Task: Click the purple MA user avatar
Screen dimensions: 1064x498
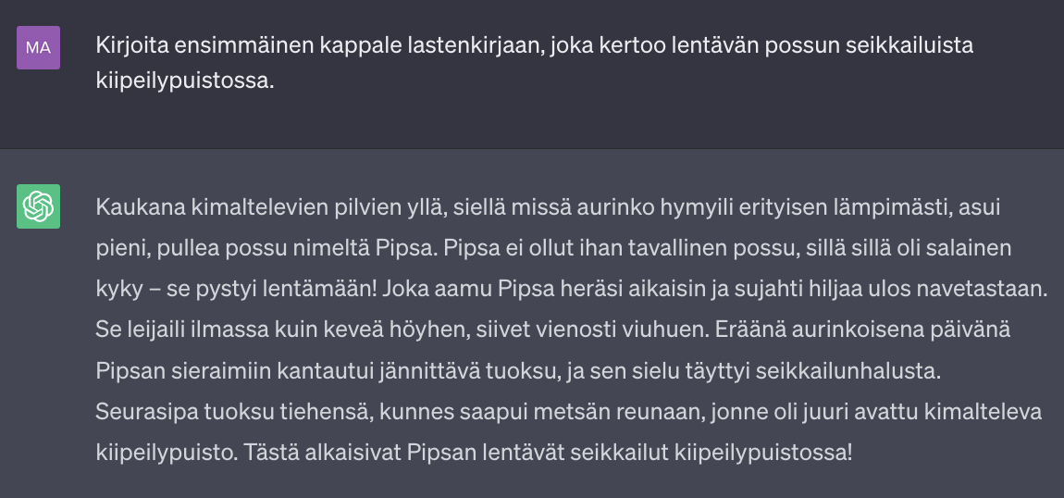Action: [x=38, y=48]
